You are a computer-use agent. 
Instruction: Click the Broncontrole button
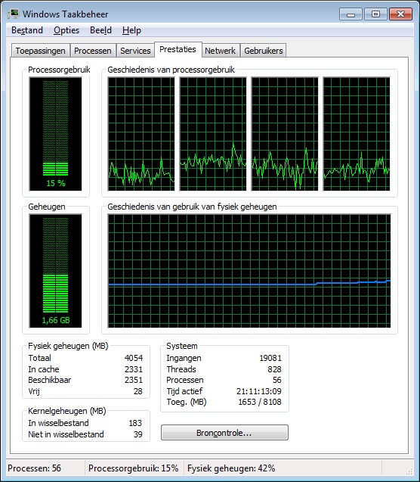pyautogui.click(x=224, y=433)
